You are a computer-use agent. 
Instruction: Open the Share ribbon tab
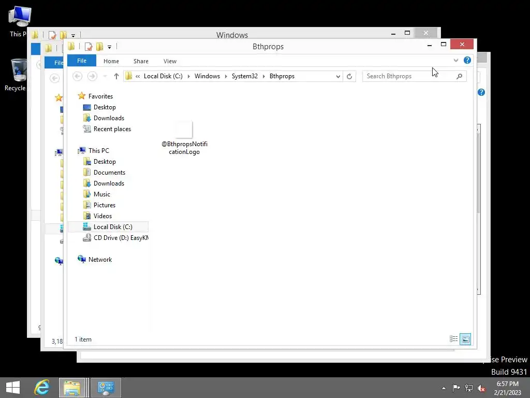tap(141, 61)
